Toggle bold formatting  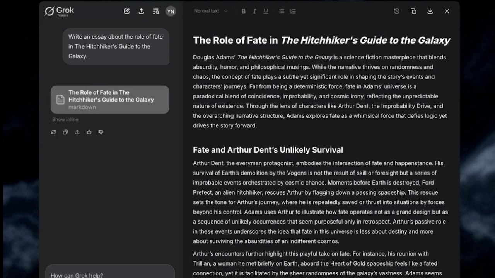[x=243, y=11]
